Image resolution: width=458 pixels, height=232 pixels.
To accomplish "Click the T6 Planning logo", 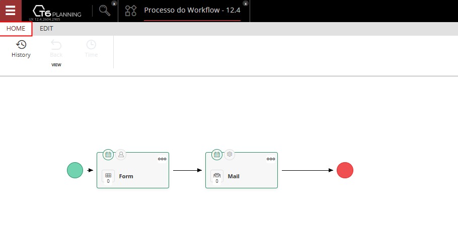I will pos(57,12).
